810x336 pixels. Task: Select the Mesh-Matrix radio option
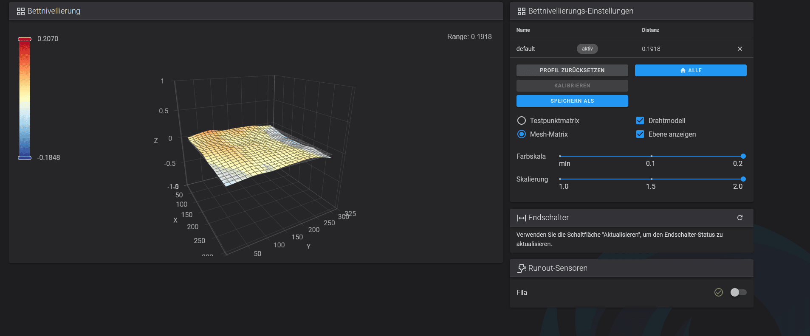click(522, 134)
